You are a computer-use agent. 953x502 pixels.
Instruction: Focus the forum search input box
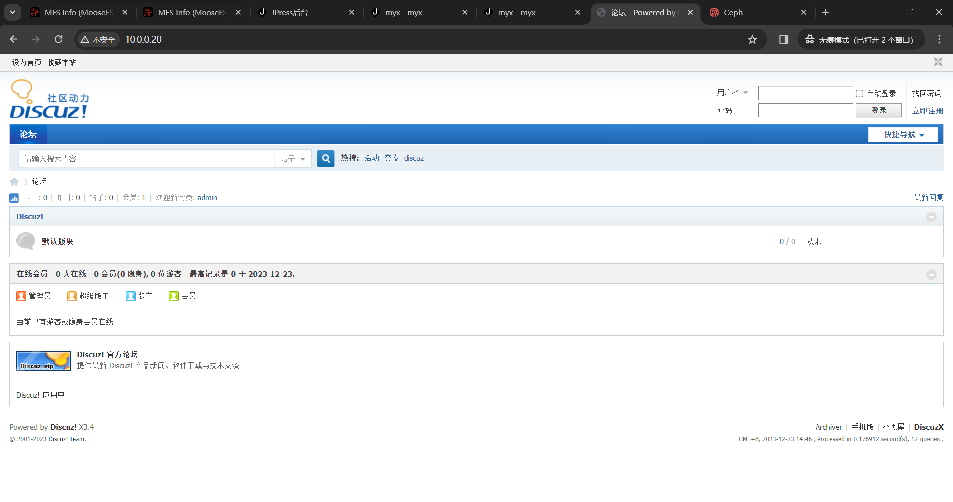click(x=146, y=159)
